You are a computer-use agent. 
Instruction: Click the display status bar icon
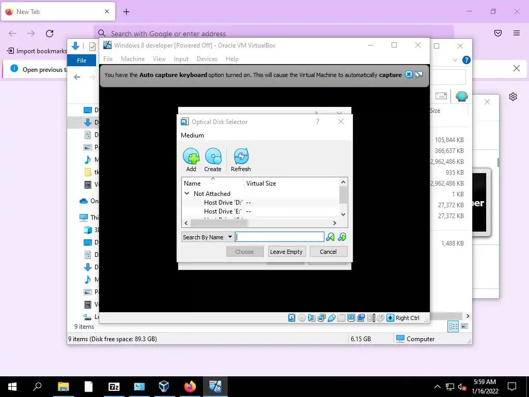click(x=351, y=318)
